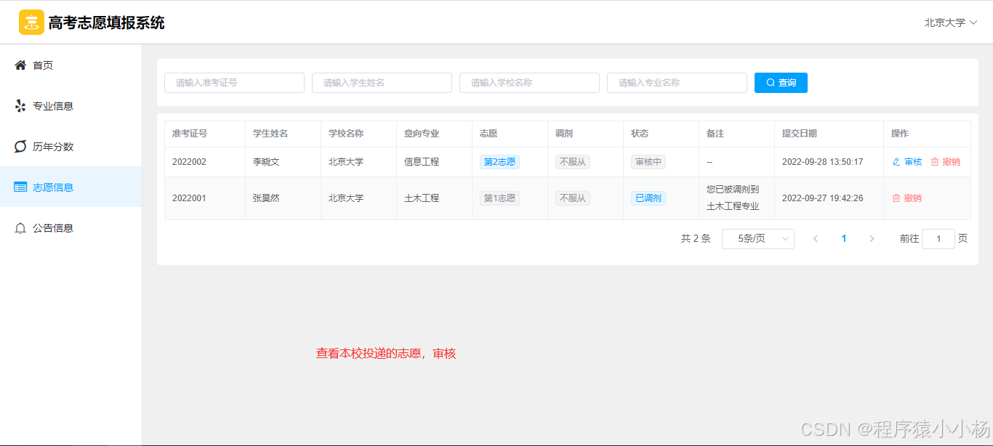993x446 pixels.
Task: Click the 审核中 status tag
Action: click(x=648, y=162)
